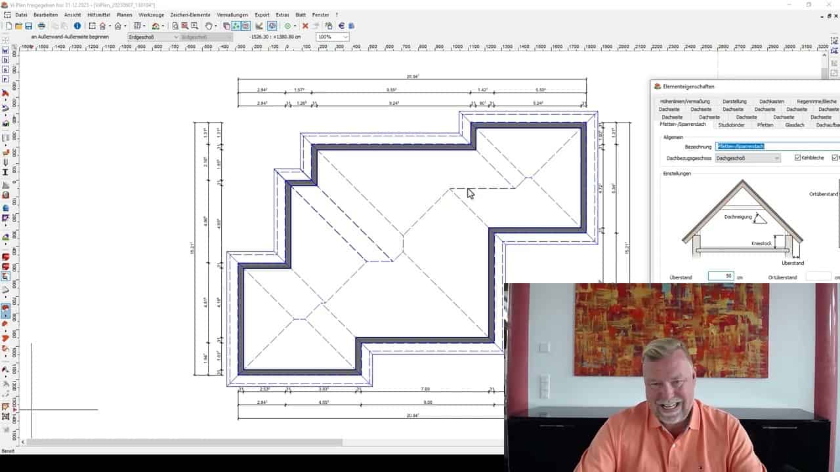The height and width of the screenshot is (472, 840).
Task: Expand the arrow beside colored house icon
Action: click(x=163, y=26)
